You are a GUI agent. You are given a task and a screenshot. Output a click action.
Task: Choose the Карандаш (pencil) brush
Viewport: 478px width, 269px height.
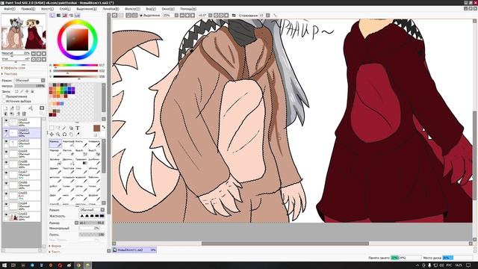point(55,143)
